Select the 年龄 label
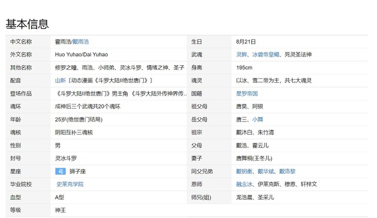Viewport: 377px width, 218px height. tap(15, 119)
